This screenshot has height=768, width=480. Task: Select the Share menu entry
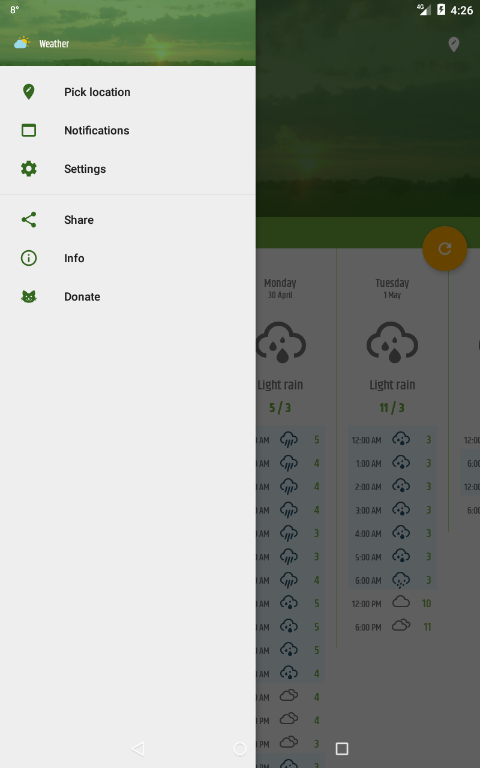point(79,220)
